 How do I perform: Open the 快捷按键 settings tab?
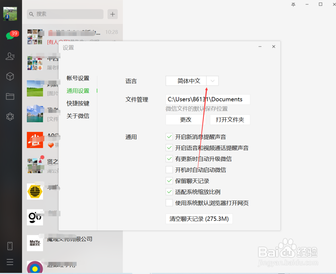click(x=78, y=103)
